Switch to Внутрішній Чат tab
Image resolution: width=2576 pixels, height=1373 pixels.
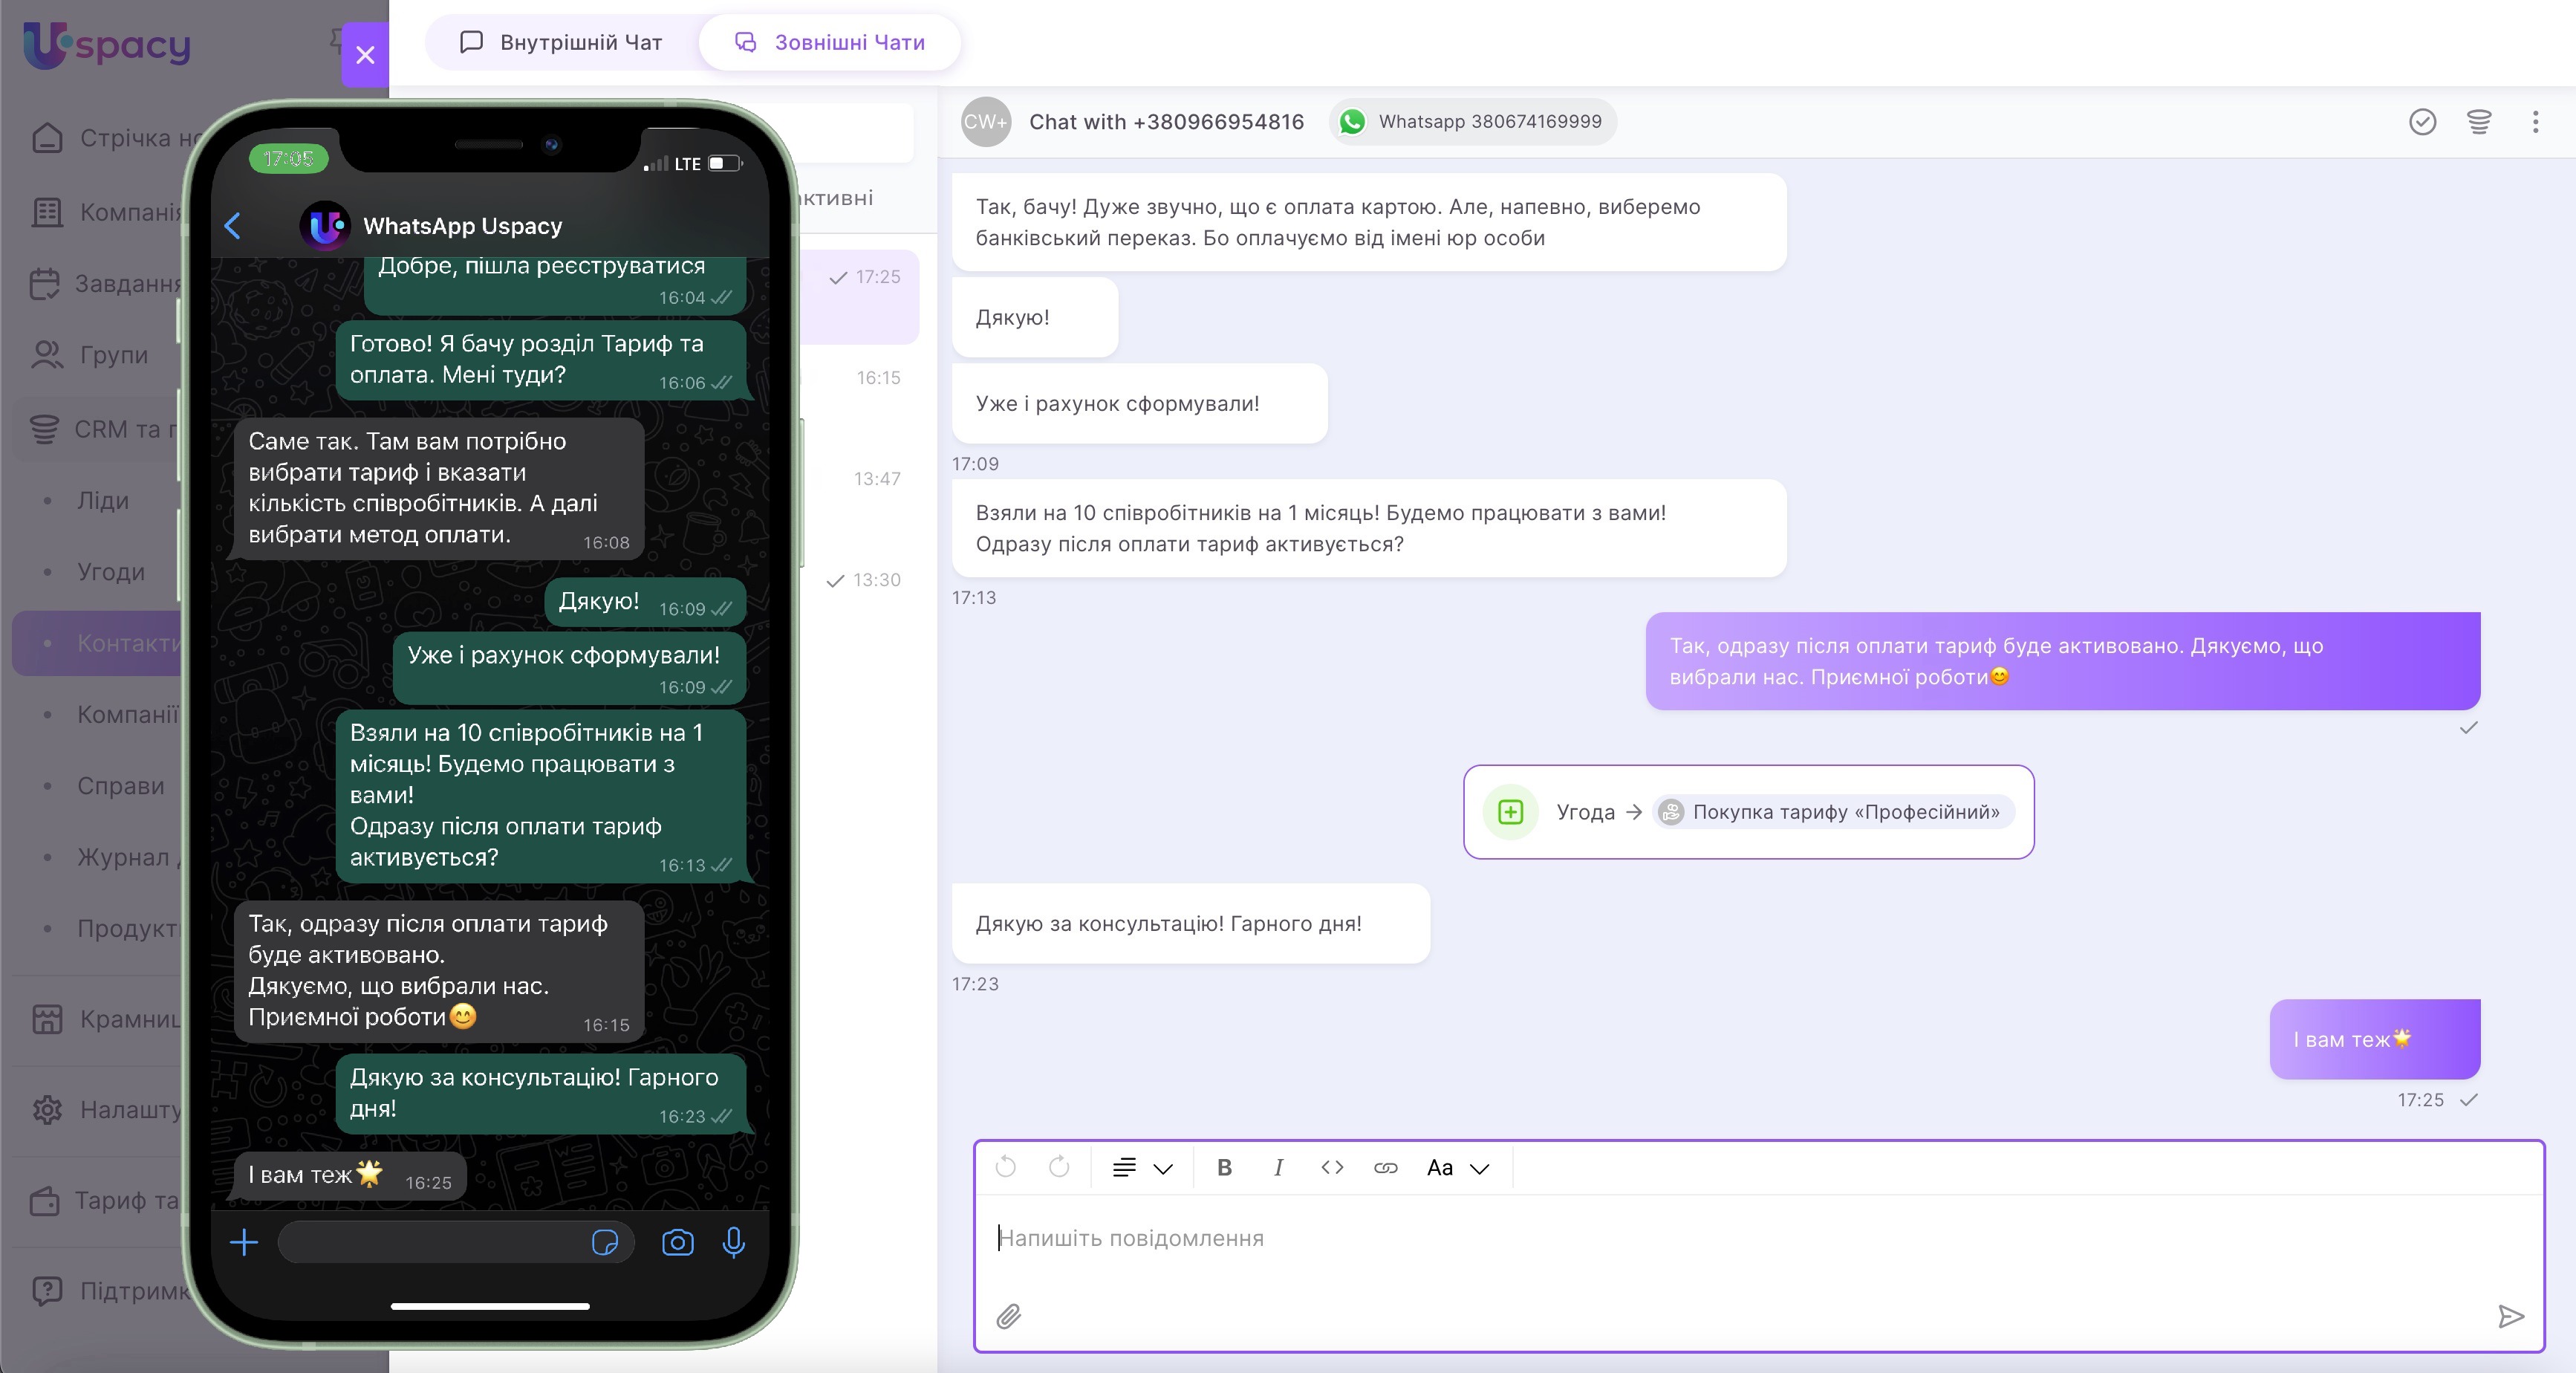pos(561,42)
